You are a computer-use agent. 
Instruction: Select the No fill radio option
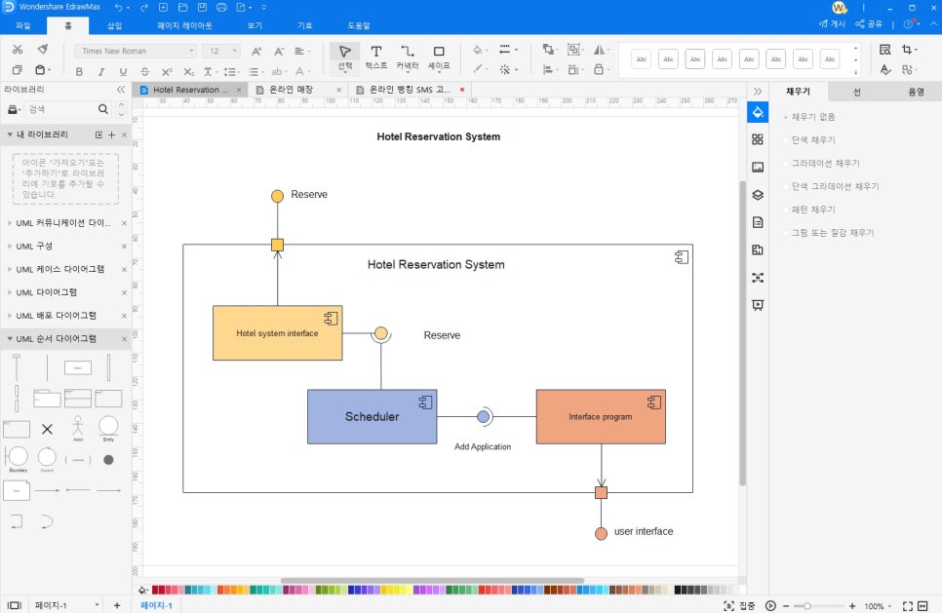click(786, 117)
